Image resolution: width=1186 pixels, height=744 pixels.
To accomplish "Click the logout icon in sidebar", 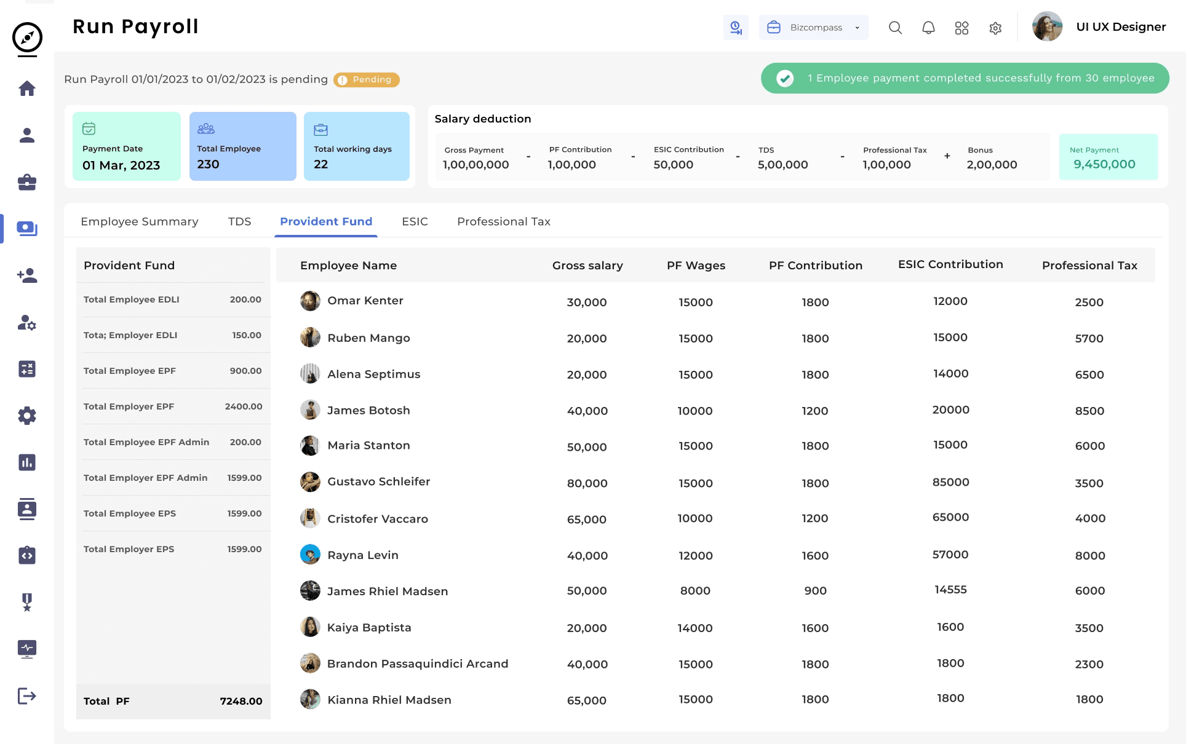I will coord(27,696).
